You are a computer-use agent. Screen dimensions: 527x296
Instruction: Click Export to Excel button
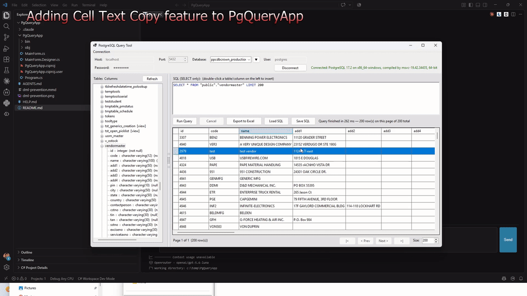[x=244, y=121]
